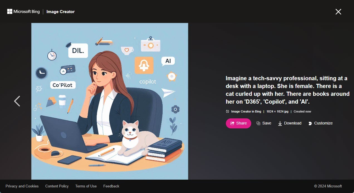Click the Microsoft Bing logo
This screenshot has height=193, width=354.
pos(23,11)
